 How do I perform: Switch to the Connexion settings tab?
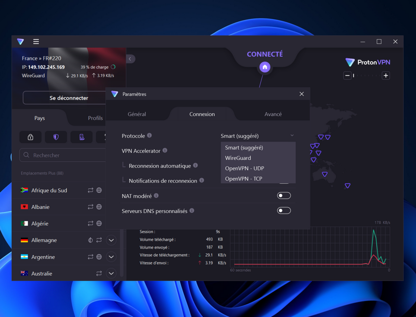pos(202,114)
